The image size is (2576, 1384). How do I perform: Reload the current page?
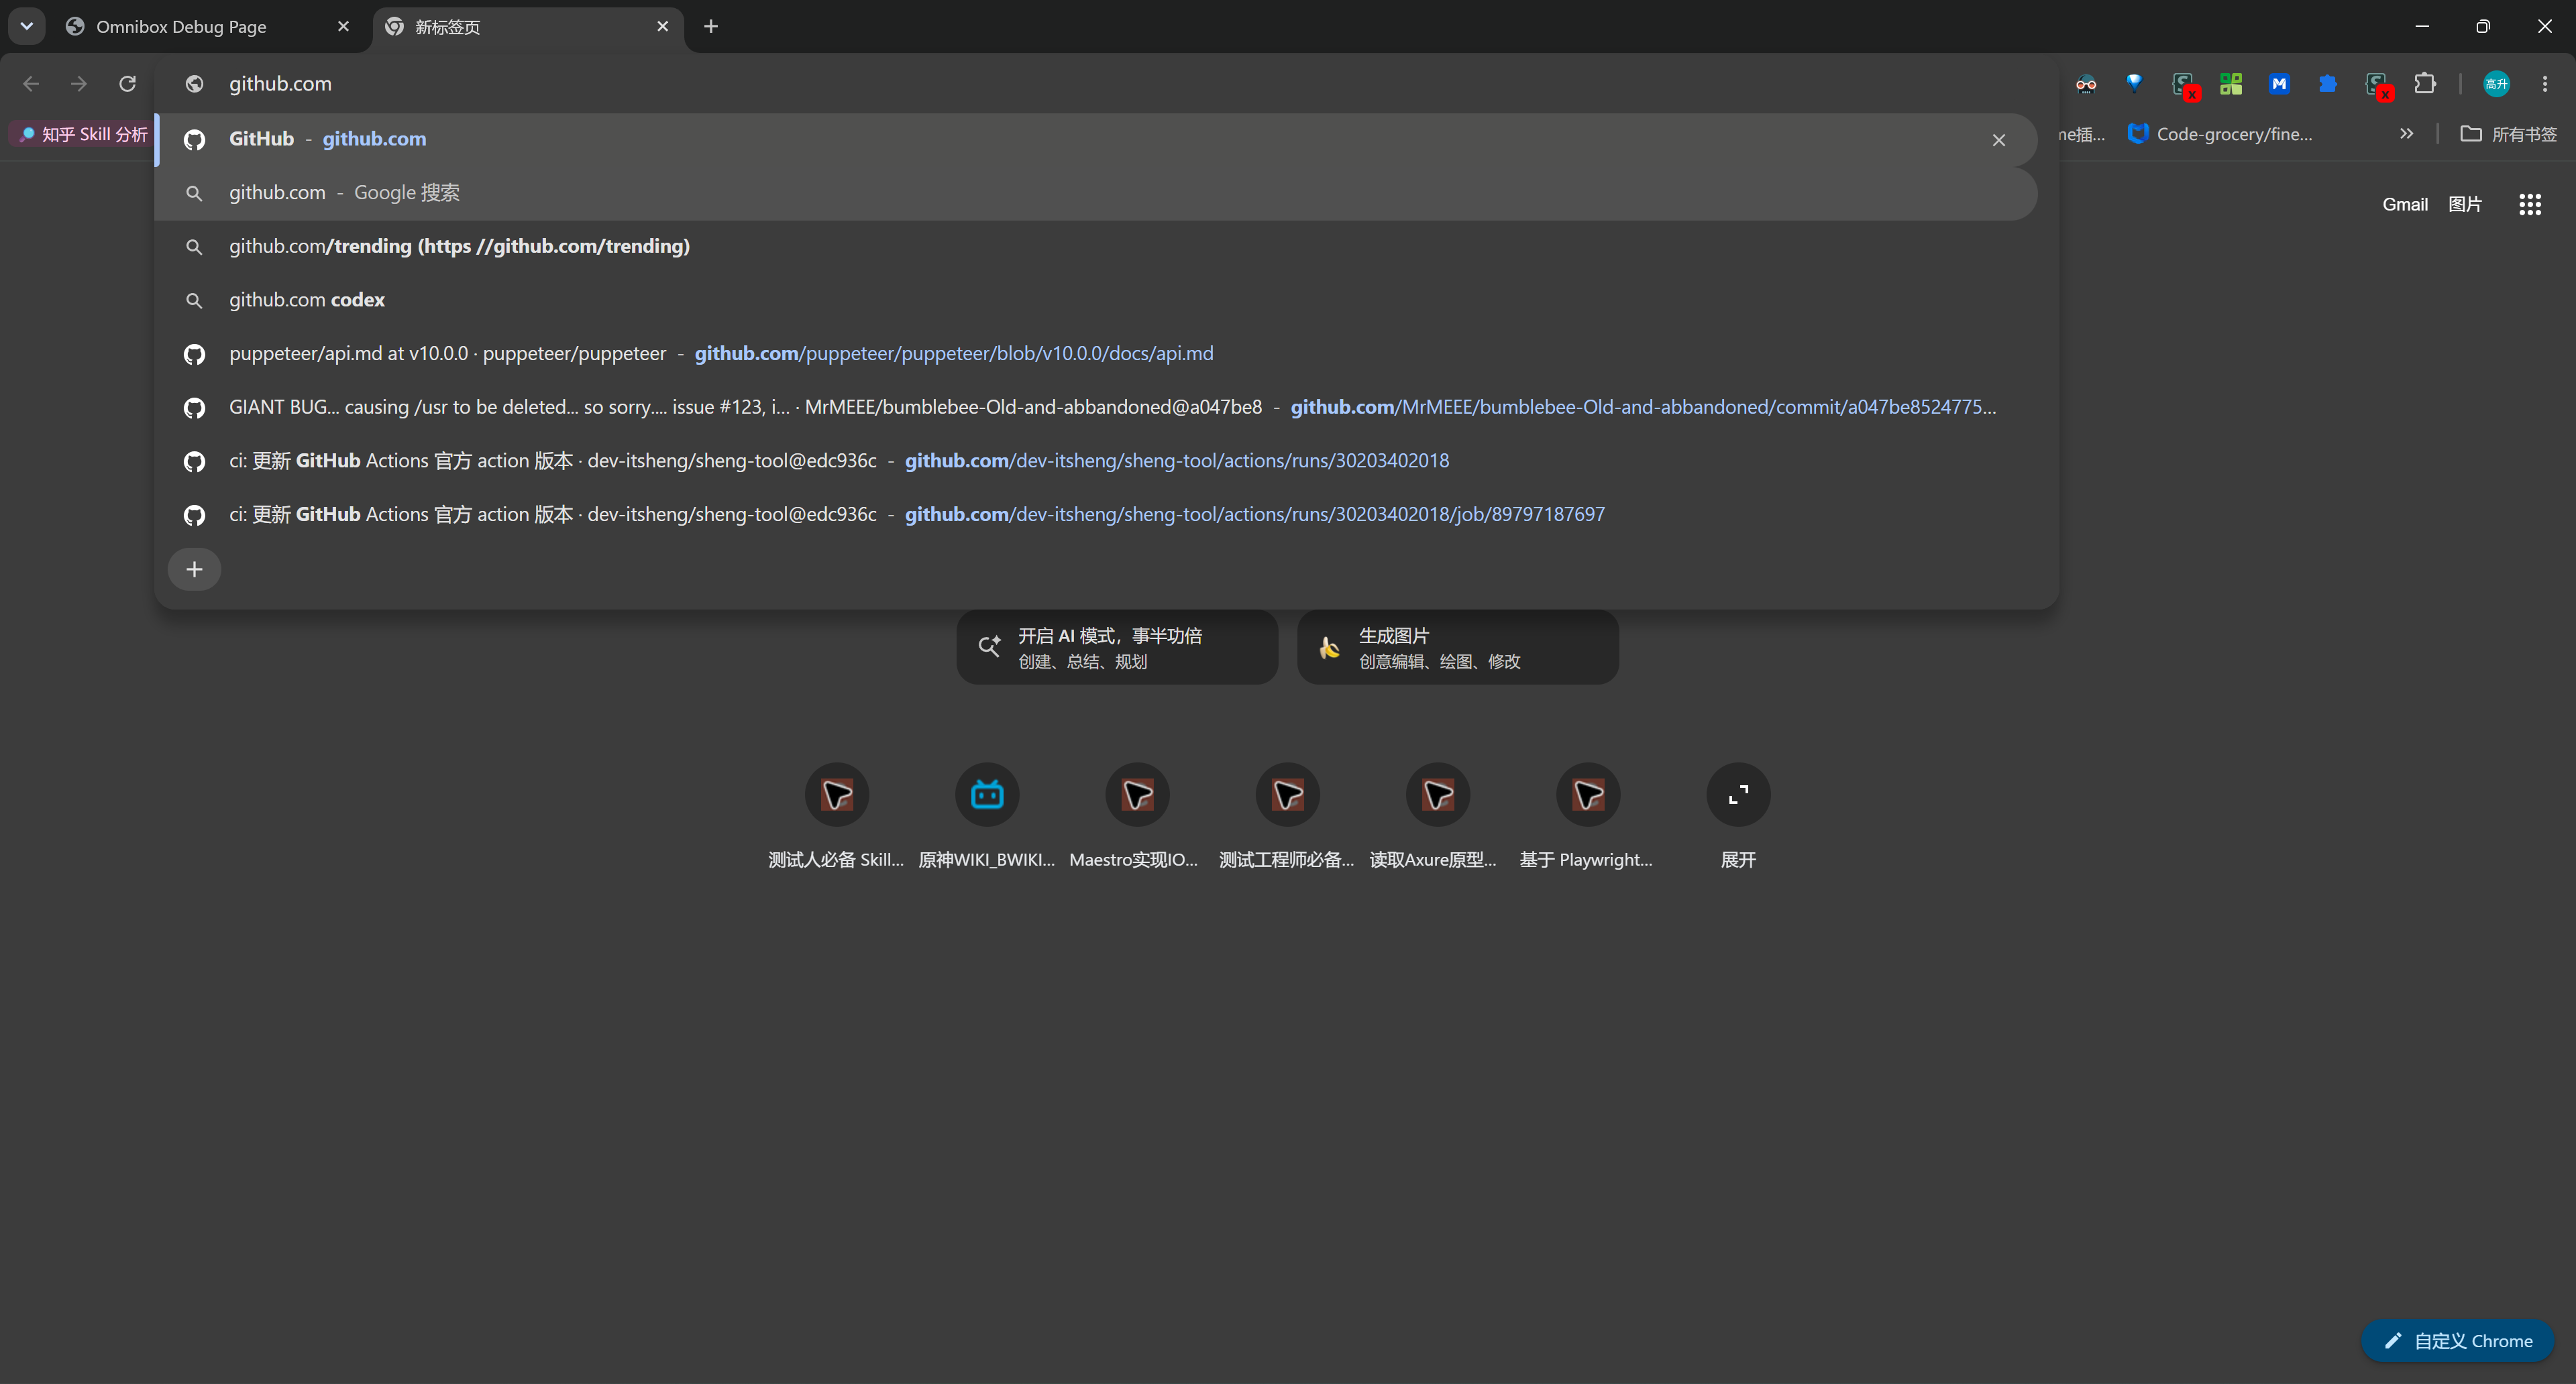pos(127,84)
